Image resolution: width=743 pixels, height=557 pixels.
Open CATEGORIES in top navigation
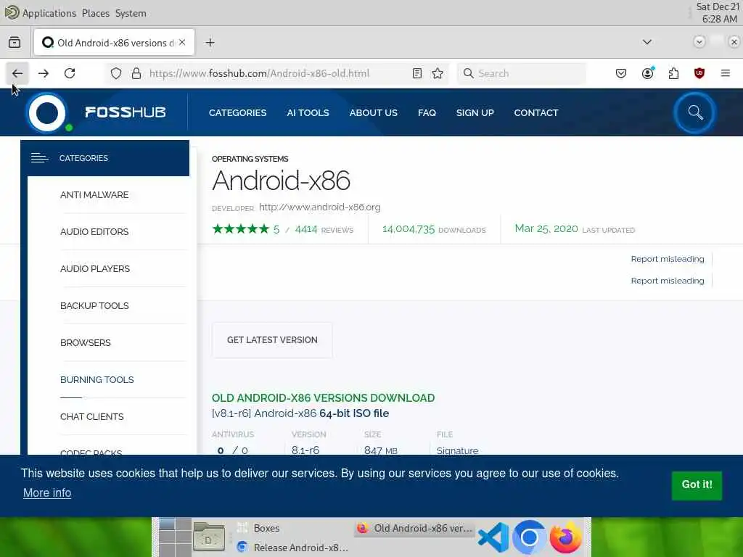[x=237, y=112]
